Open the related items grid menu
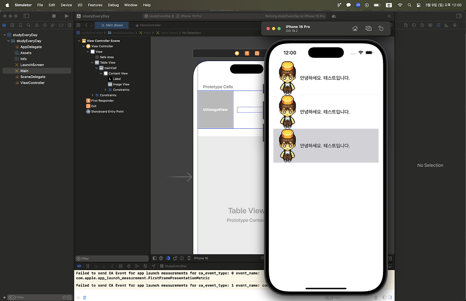This screenshot has width=466, height=301. (78, 25)
